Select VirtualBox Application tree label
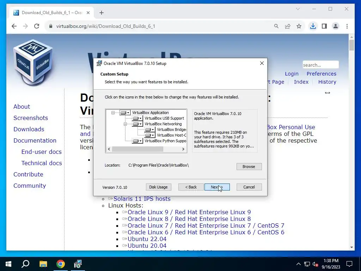The image size is (361, 271). (150, 113)
